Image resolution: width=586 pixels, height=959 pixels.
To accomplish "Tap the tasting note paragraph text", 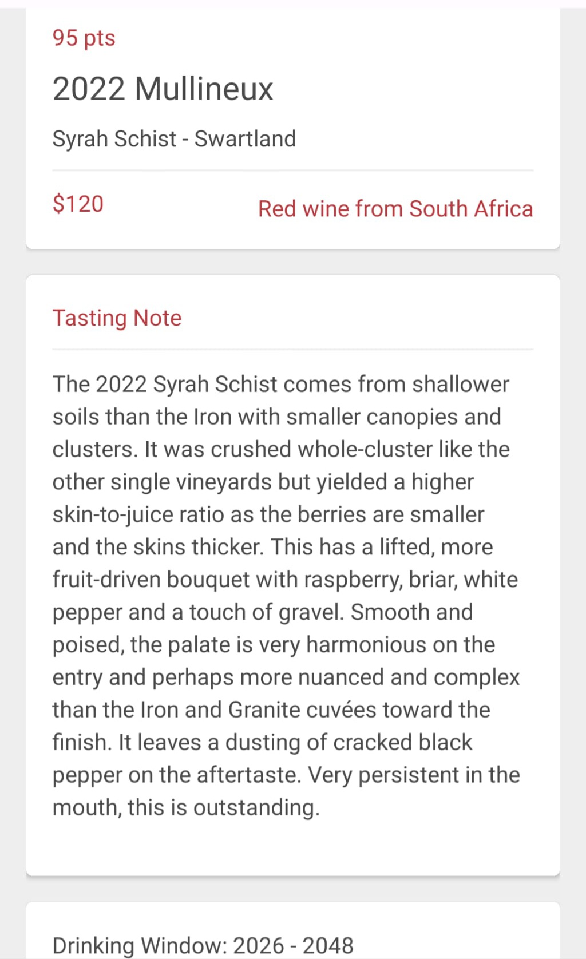I will 286,596.
